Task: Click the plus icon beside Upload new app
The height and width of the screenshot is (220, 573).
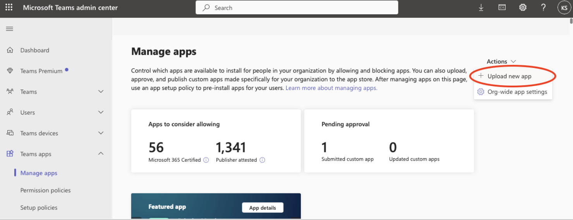Action: tap(481, 76)
